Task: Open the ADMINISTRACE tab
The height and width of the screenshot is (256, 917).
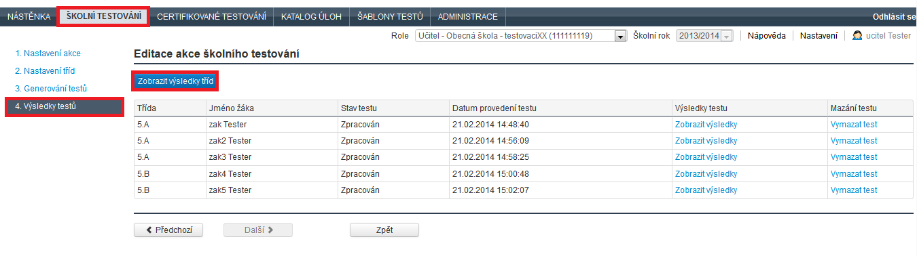Action: click(468, 16)
